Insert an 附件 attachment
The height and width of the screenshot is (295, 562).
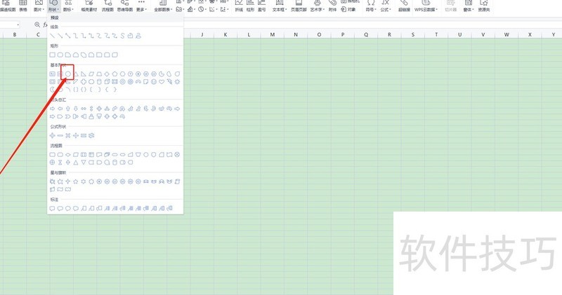332,6
